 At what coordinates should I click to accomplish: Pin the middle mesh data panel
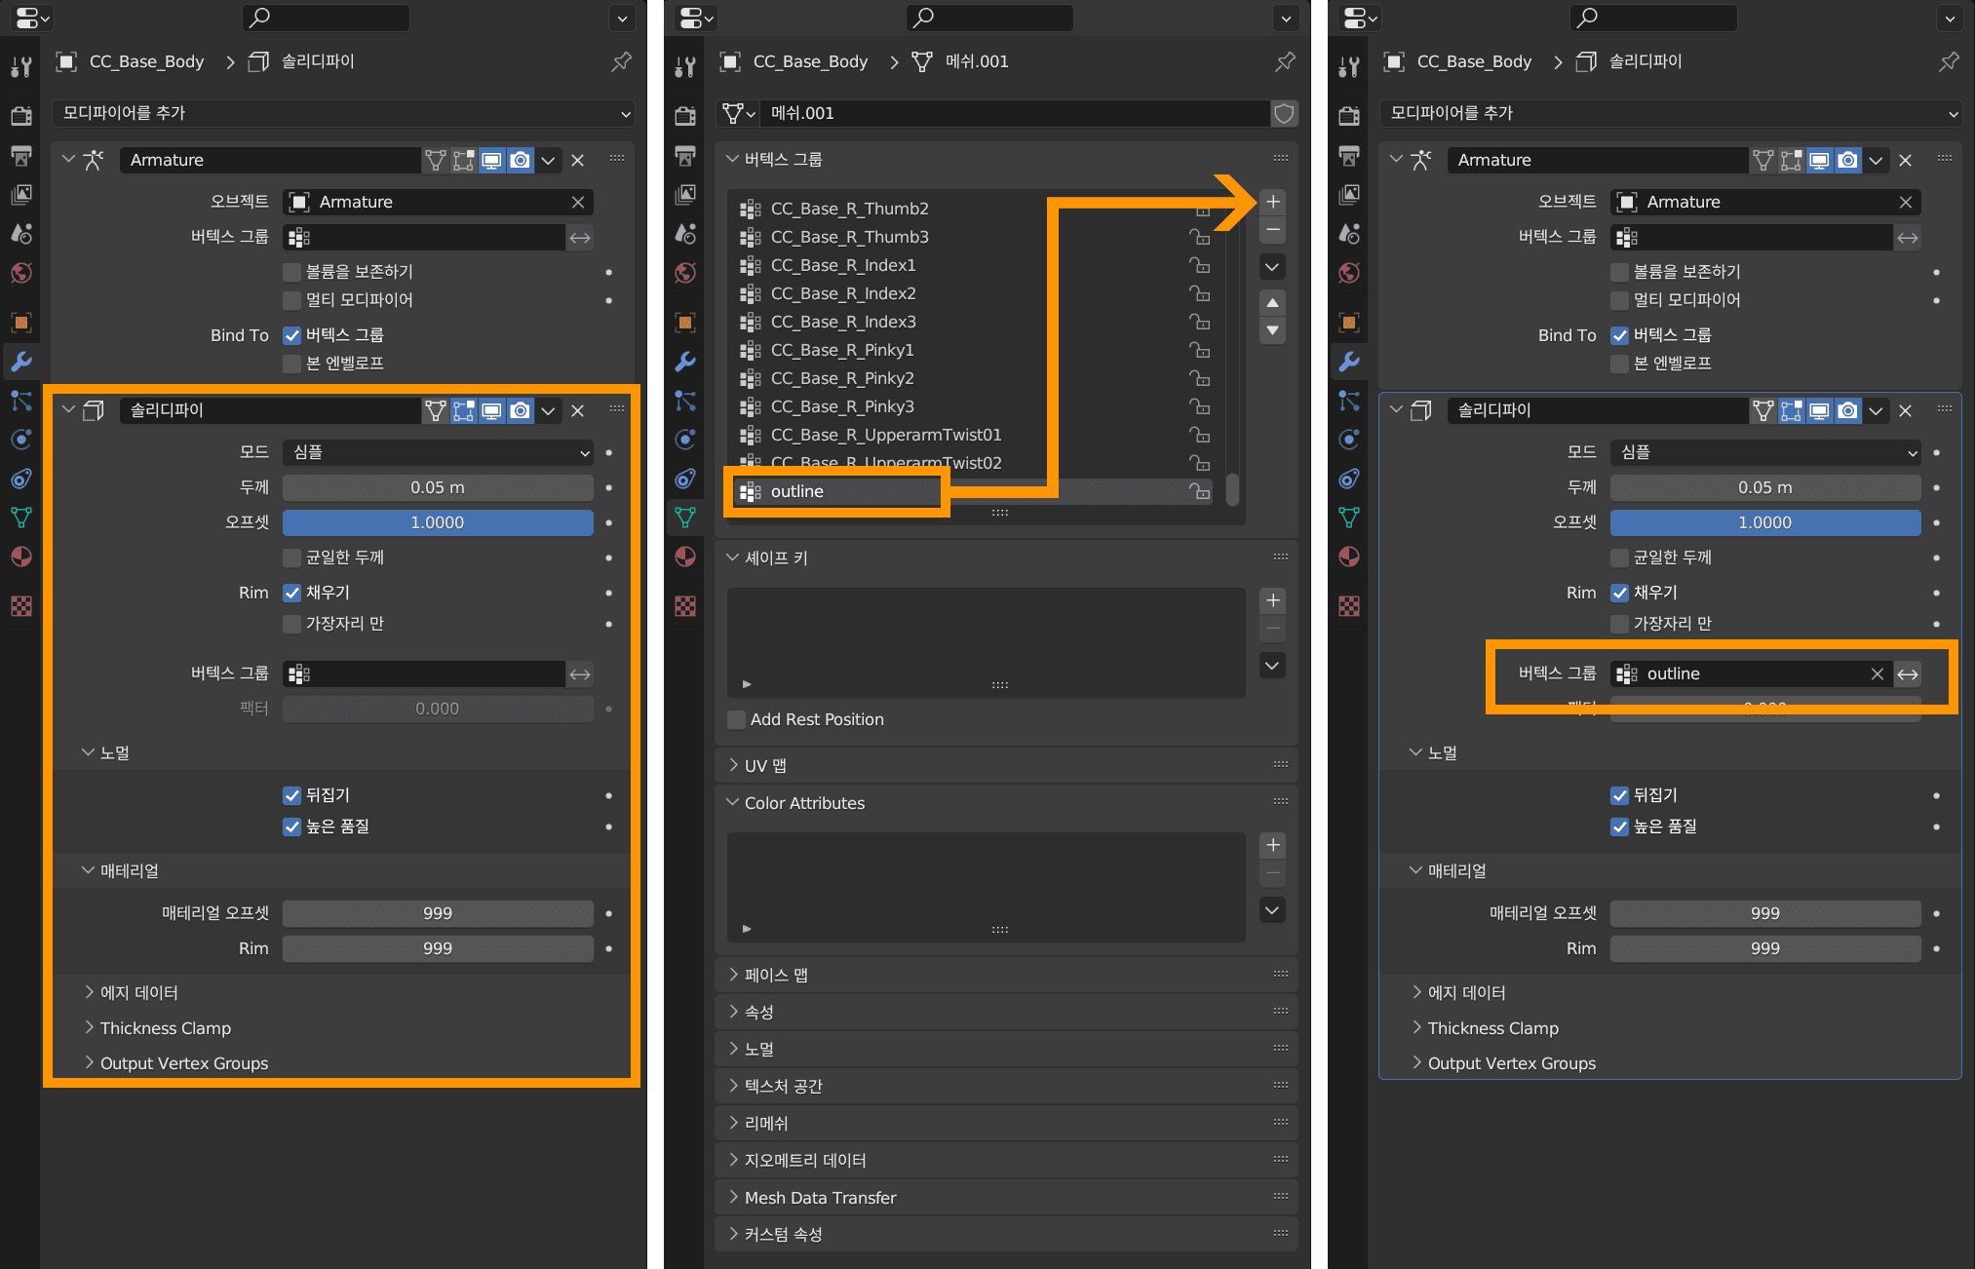click(1285, 61)
